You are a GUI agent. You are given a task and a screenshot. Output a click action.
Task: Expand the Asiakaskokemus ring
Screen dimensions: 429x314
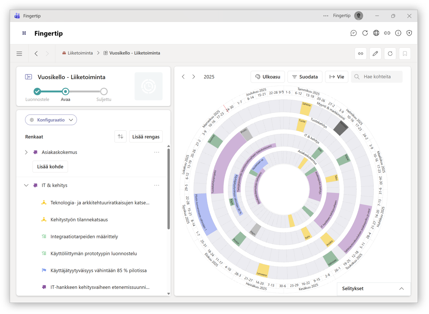[26, 152]
